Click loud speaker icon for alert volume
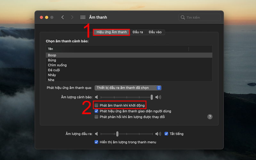This screenshot has width=256, height=160. [158, 97]
